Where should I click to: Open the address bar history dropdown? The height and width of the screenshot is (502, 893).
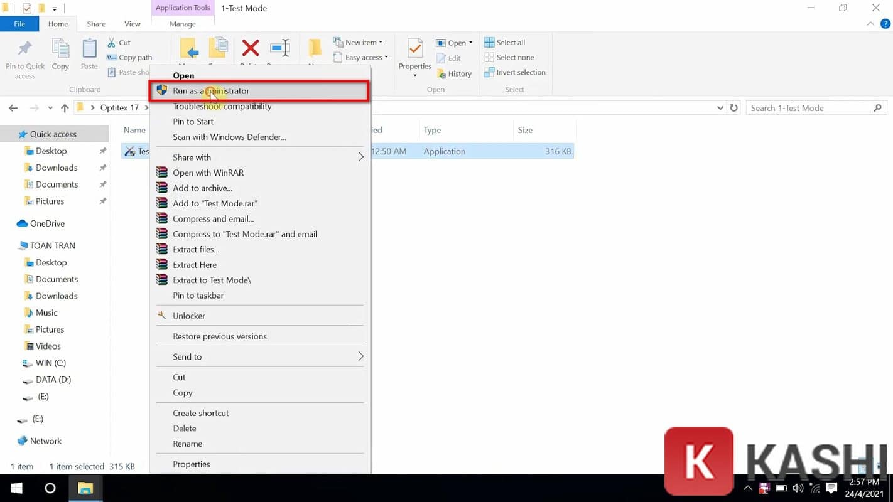coord(720,107)
